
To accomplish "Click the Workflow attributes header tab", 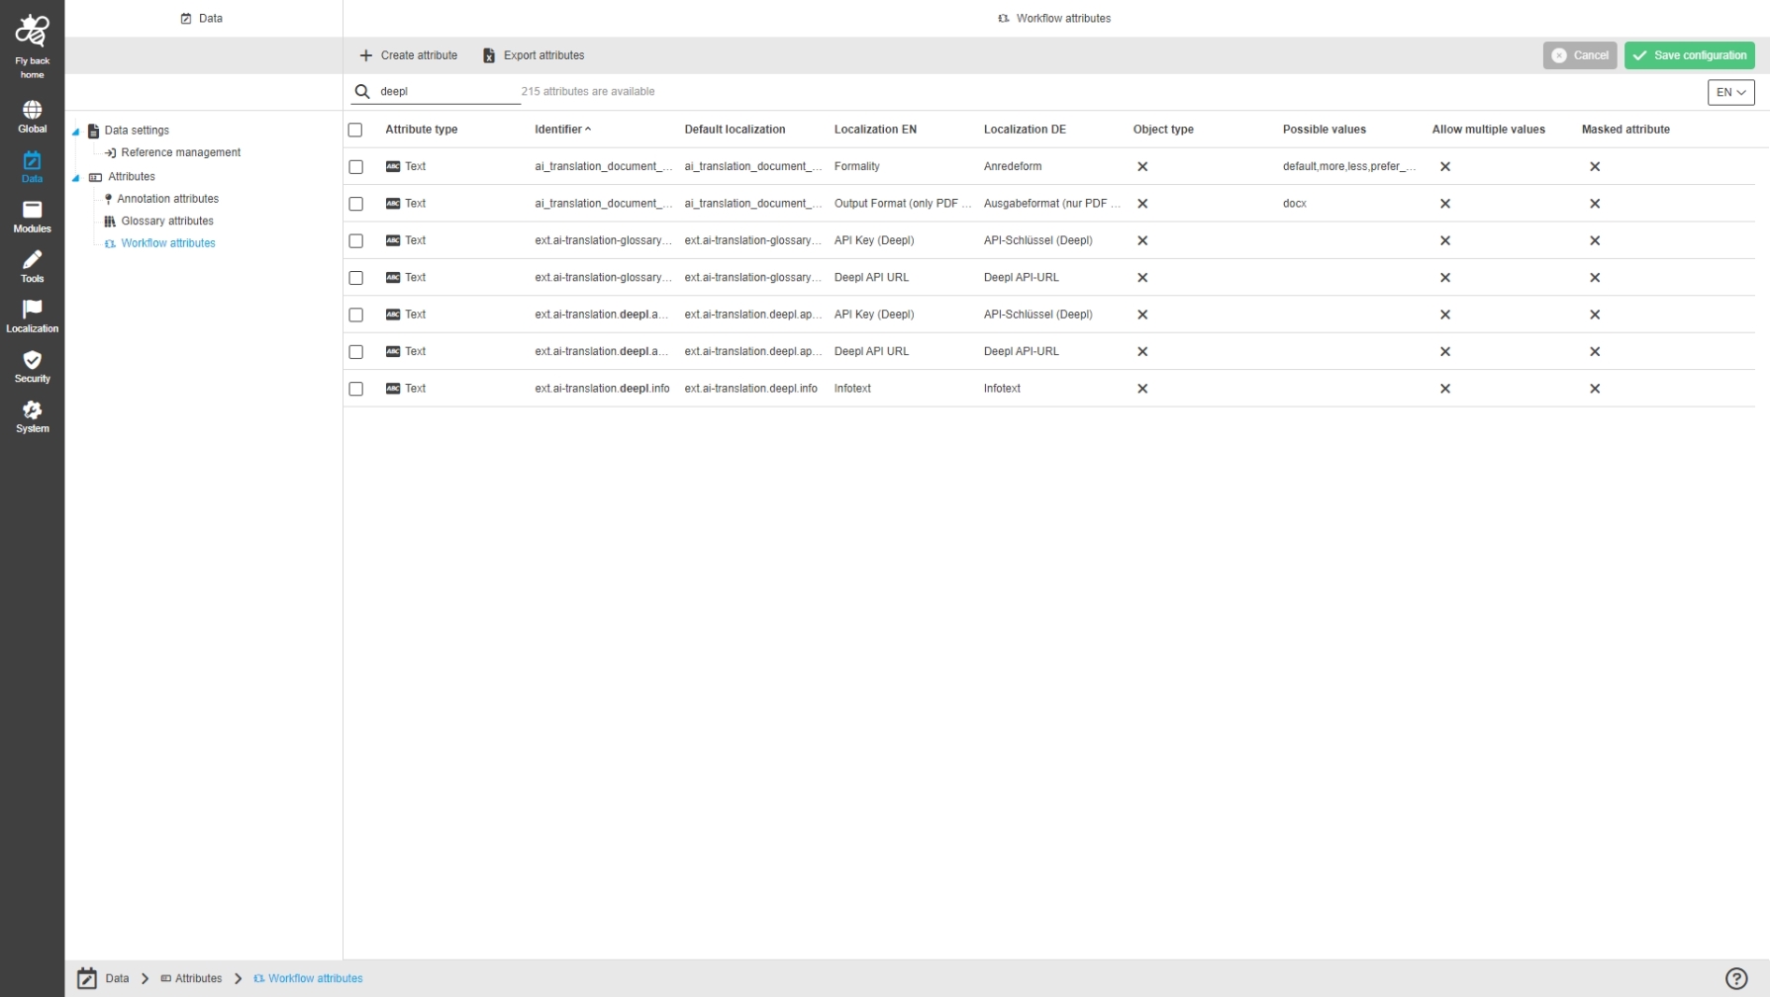I will point(1054,18).
